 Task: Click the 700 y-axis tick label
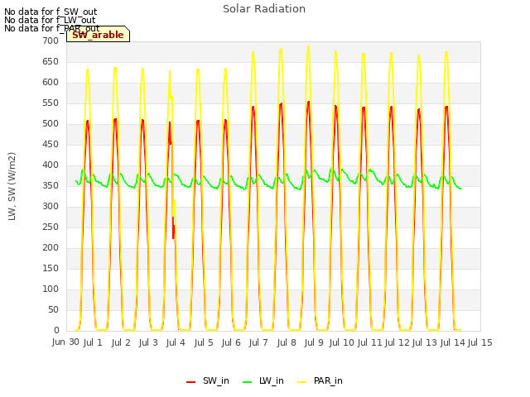pyautogui.click(x=51, y=41)
